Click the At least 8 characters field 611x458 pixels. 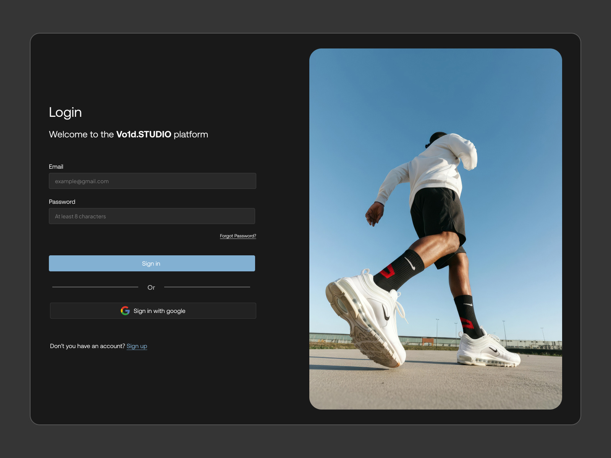pyautogui.click(x=152, y=216)
